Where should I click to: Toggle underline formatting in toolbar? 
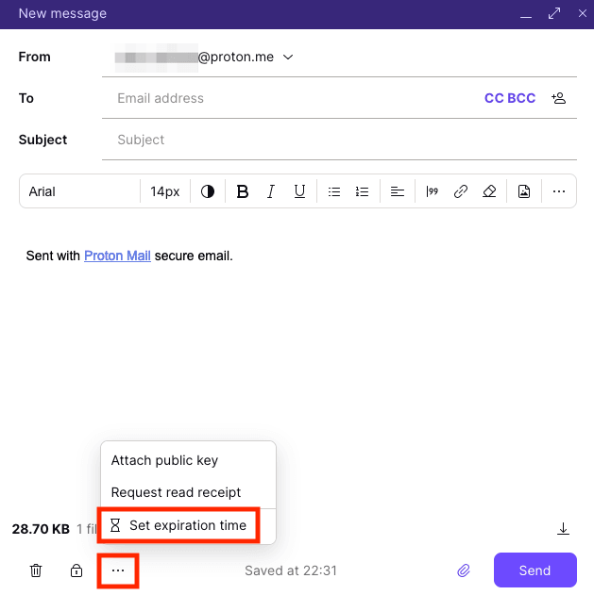click(299, 191)
